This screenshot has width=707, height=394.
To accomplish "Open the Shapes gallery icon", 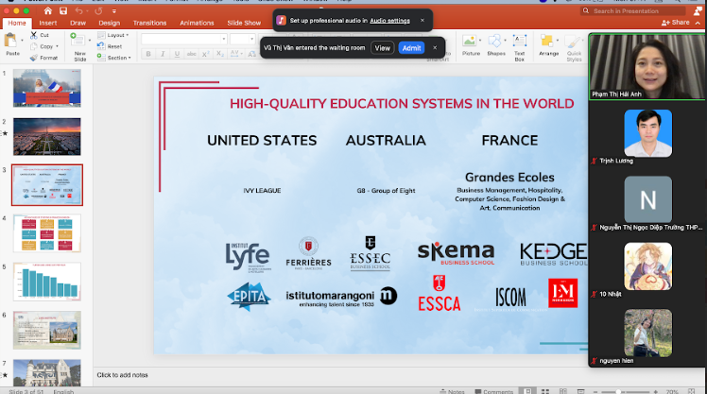I will (495, 43).
